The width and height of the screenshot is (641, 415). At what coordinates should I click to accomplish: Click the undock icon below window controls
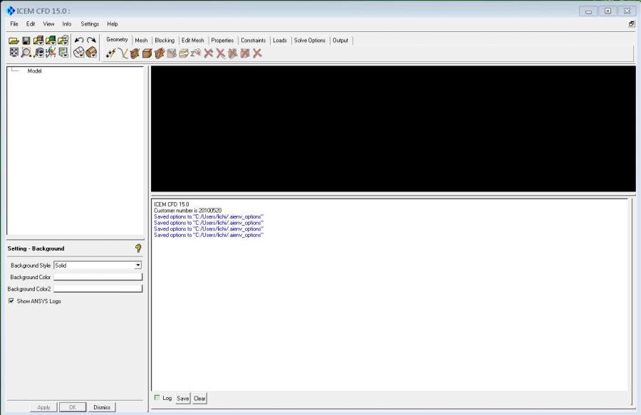(x=632, y=24)
